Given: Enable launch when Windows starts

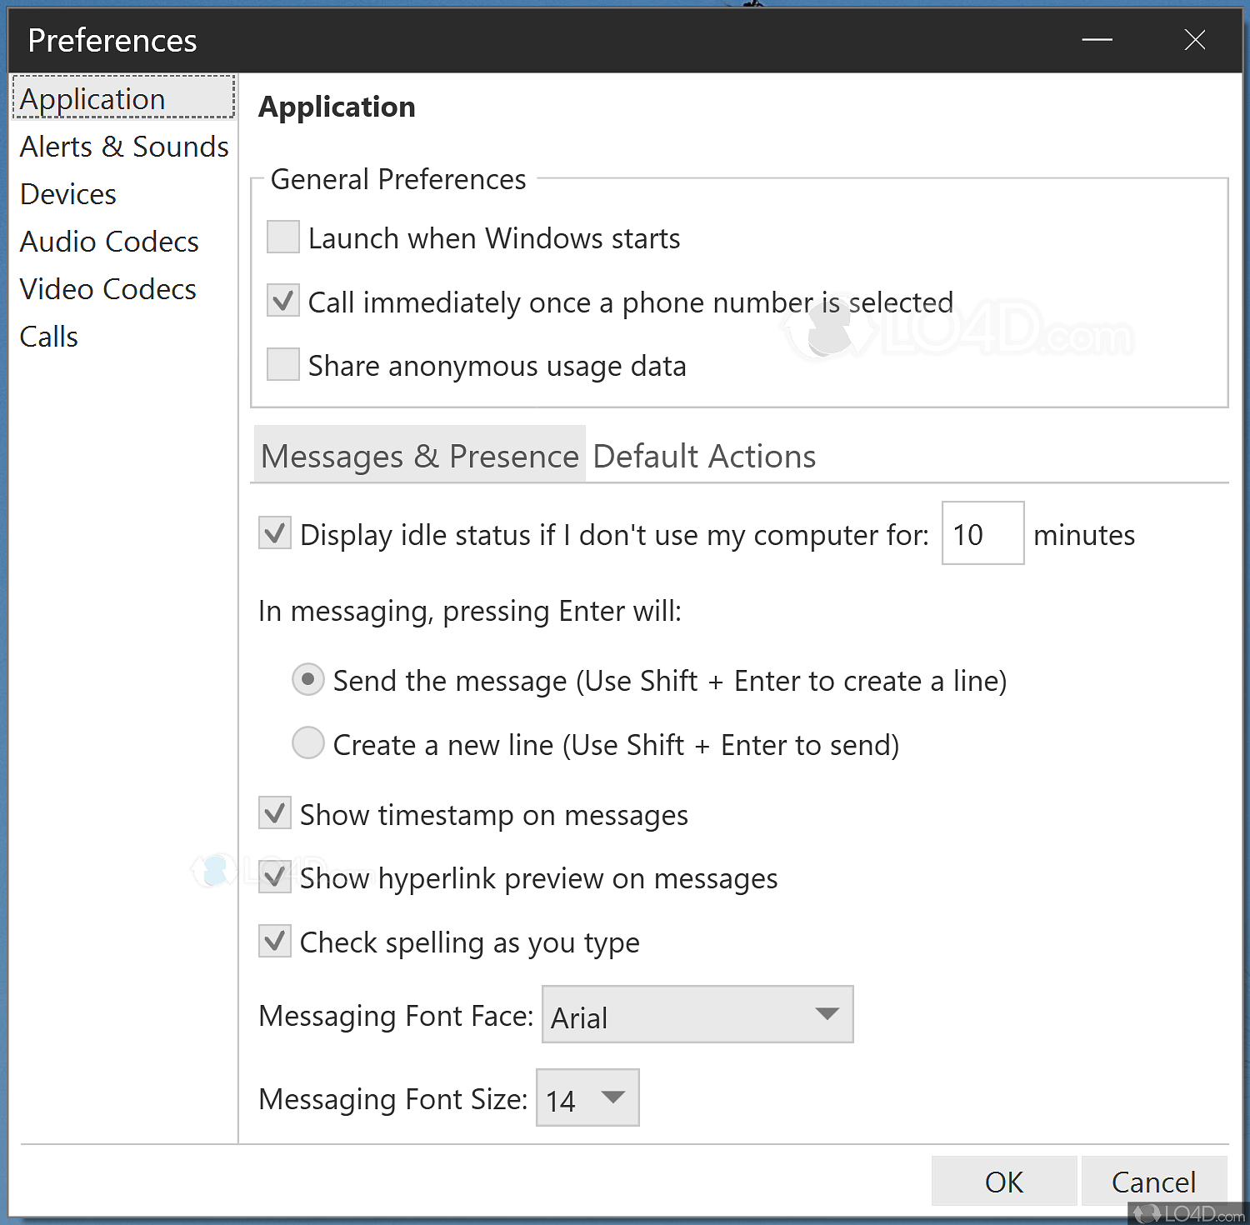Looking at the screenshot, I should [282, 237].
